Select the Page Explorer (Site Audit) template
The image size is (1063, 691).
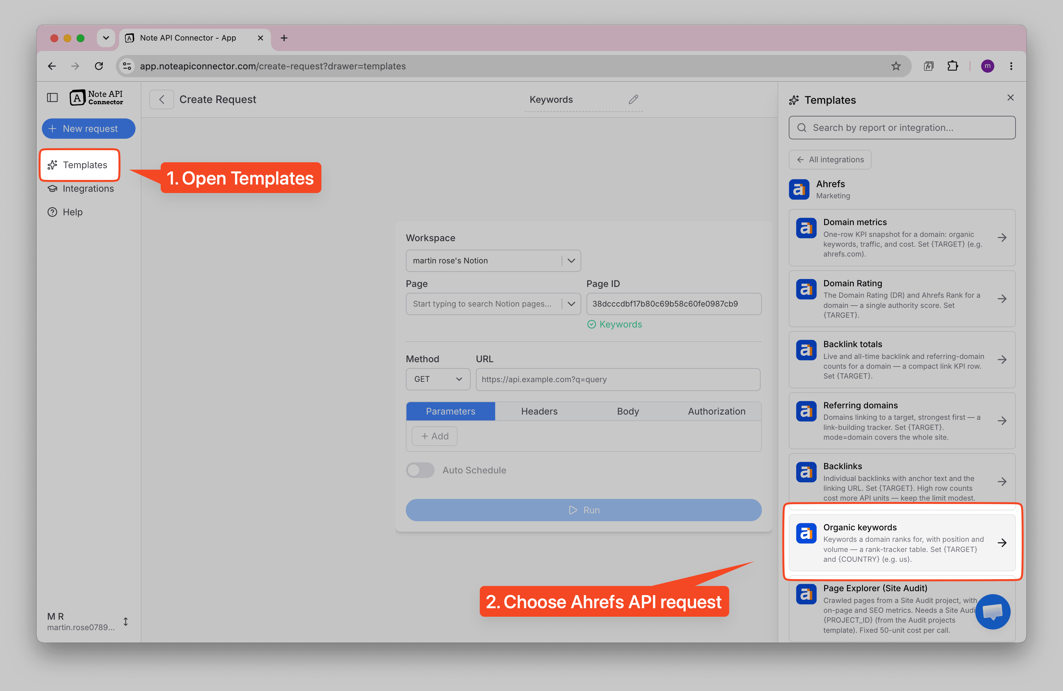pos(902,609)
